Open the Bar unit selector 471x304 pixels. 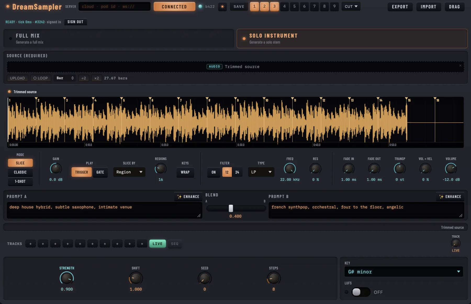(x=65, y=78)
